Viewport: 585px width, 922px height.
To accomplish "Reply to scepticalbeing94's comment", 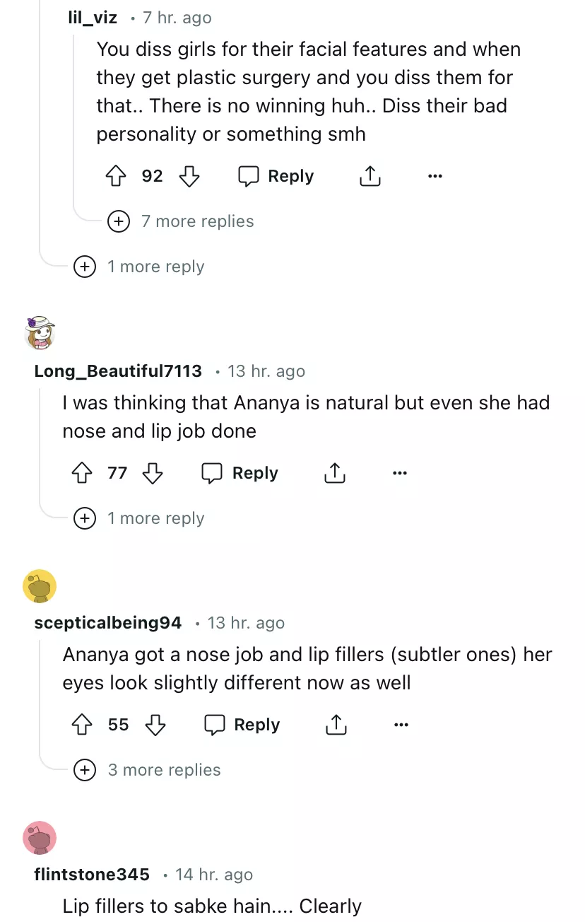I will pyautogui.click(x=242, y=725).
